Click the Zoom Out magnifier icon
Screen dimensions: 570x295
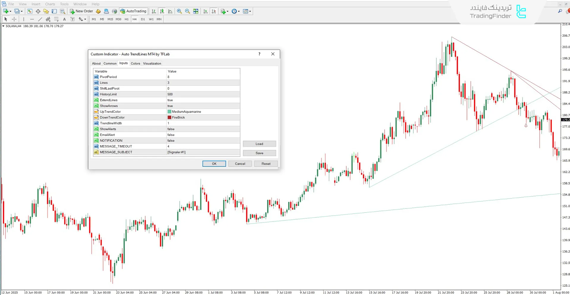[187, 11]
